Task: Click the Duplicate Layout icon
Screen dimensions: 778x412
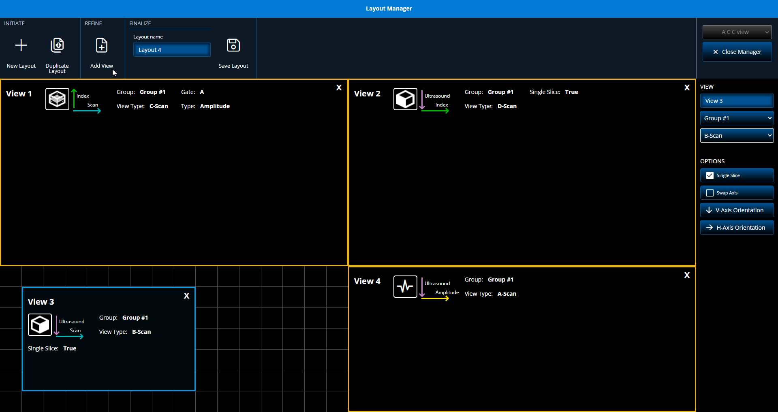Action: click(57, 45)
